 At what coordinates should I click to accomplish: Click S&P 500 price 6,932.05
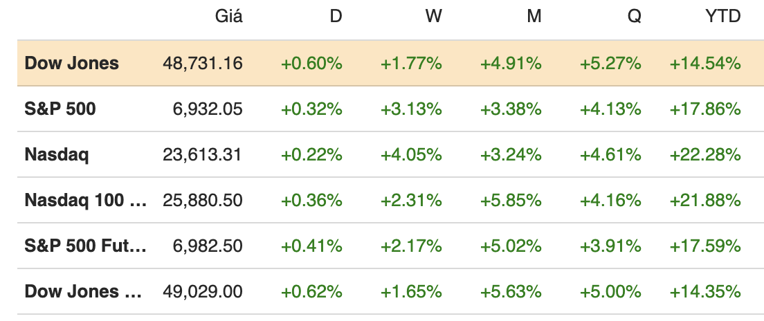(208, 109)
